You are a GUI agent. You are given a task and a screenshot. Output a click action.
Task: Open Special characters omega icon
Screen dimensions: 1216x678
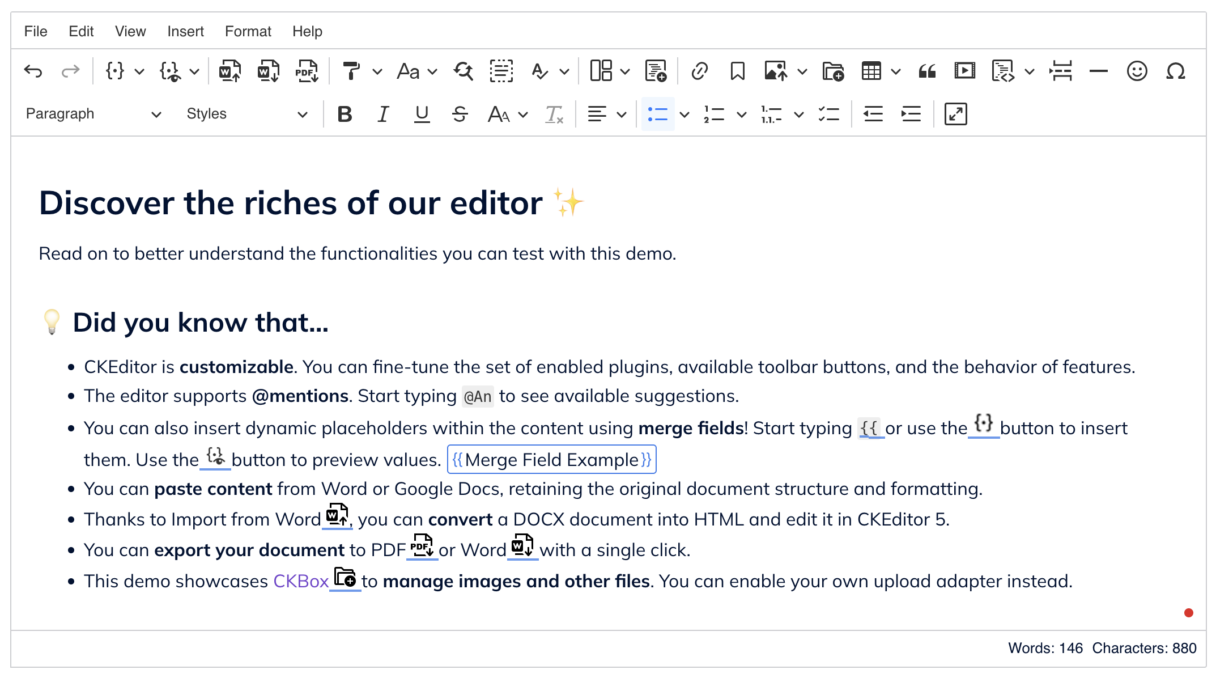1175,71
